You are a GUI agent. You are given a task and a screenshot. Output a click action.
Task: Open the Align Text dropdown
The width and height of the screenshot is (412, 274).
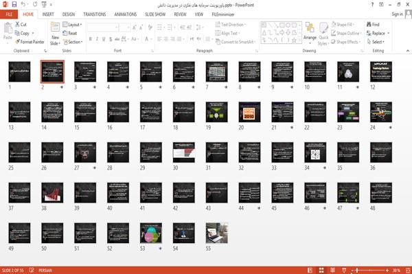[227, 33]
